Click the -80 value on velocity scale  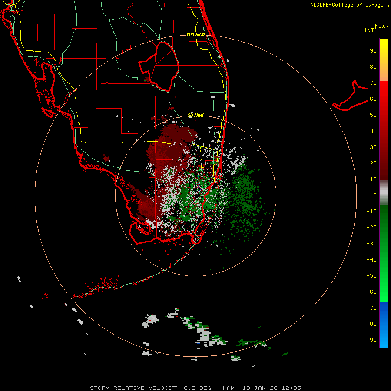371,324
